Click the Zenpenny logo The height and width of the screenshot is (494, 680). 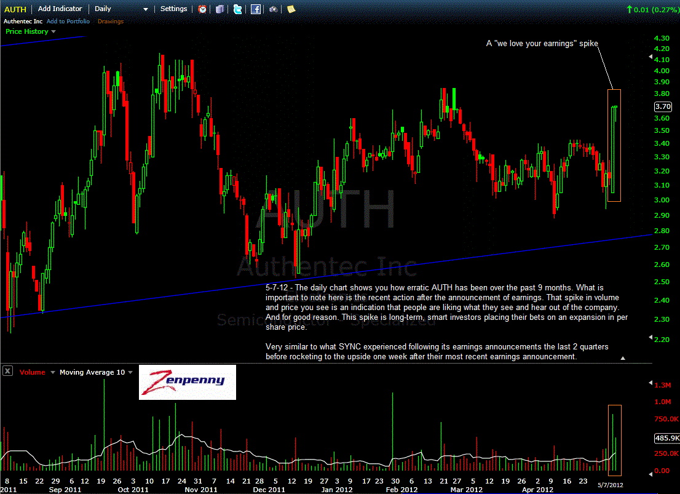point(188,382)
